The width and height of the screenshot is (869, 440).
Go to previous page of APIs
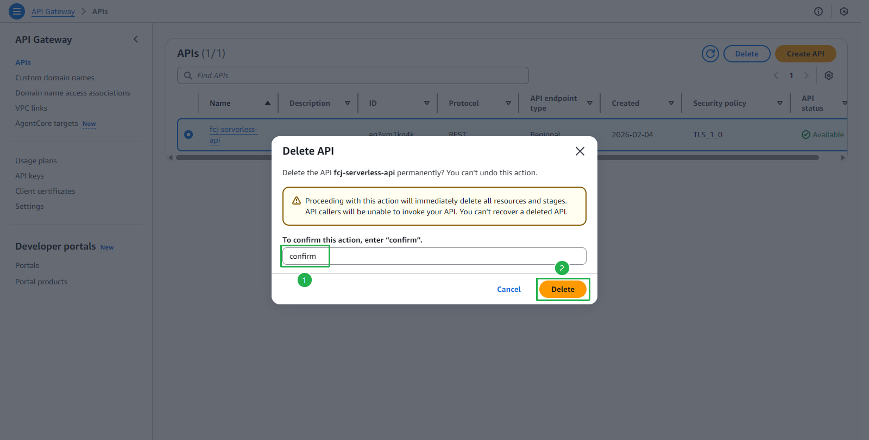(x=776, y=75)
